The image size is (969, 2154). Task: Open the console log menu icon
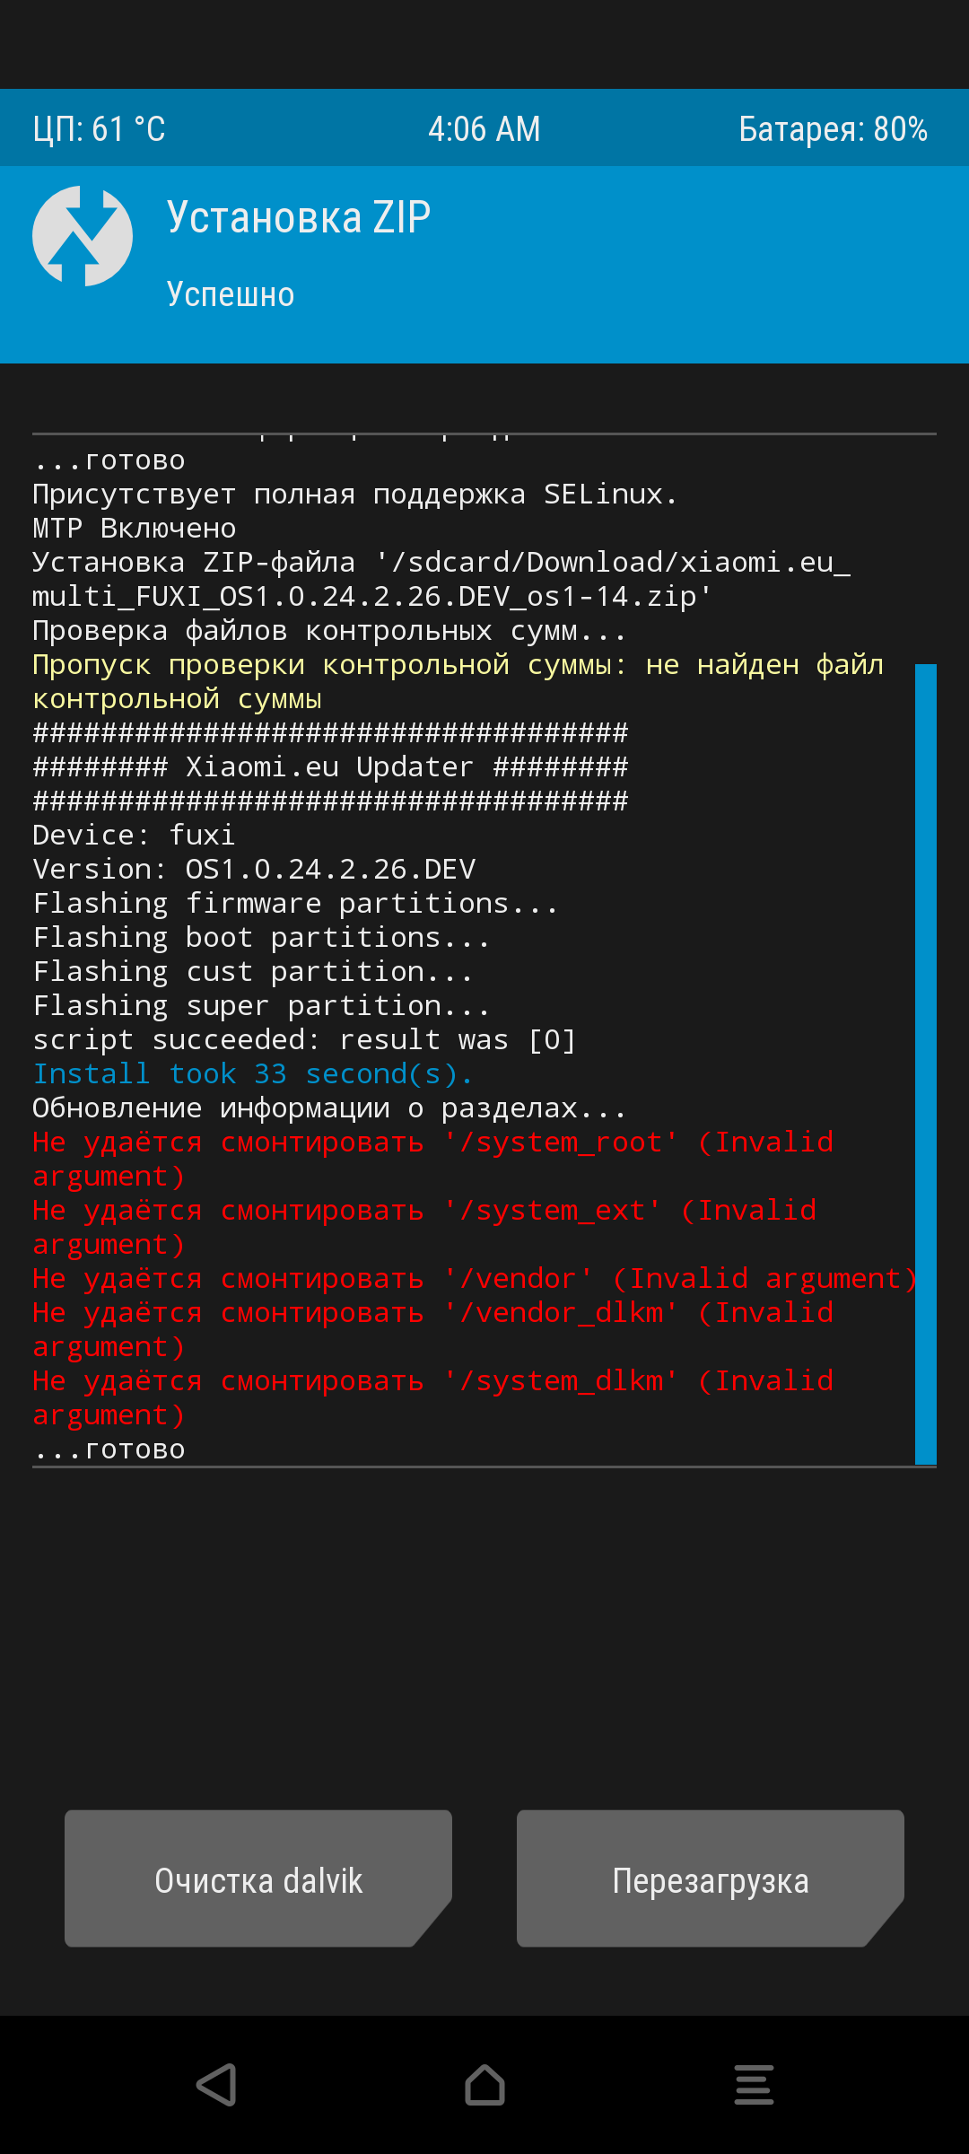[754, 2084]
